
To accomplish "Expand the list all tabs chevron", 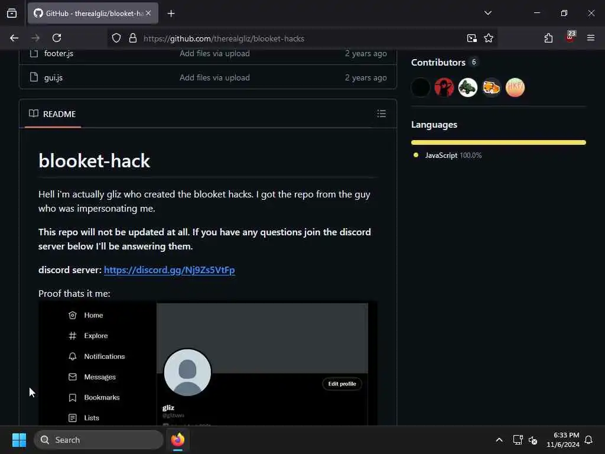I will point(487,13).
